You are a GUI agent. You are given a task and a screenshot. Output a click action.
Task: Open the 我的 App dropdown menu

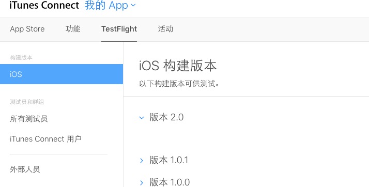click(x=110, y=5)
